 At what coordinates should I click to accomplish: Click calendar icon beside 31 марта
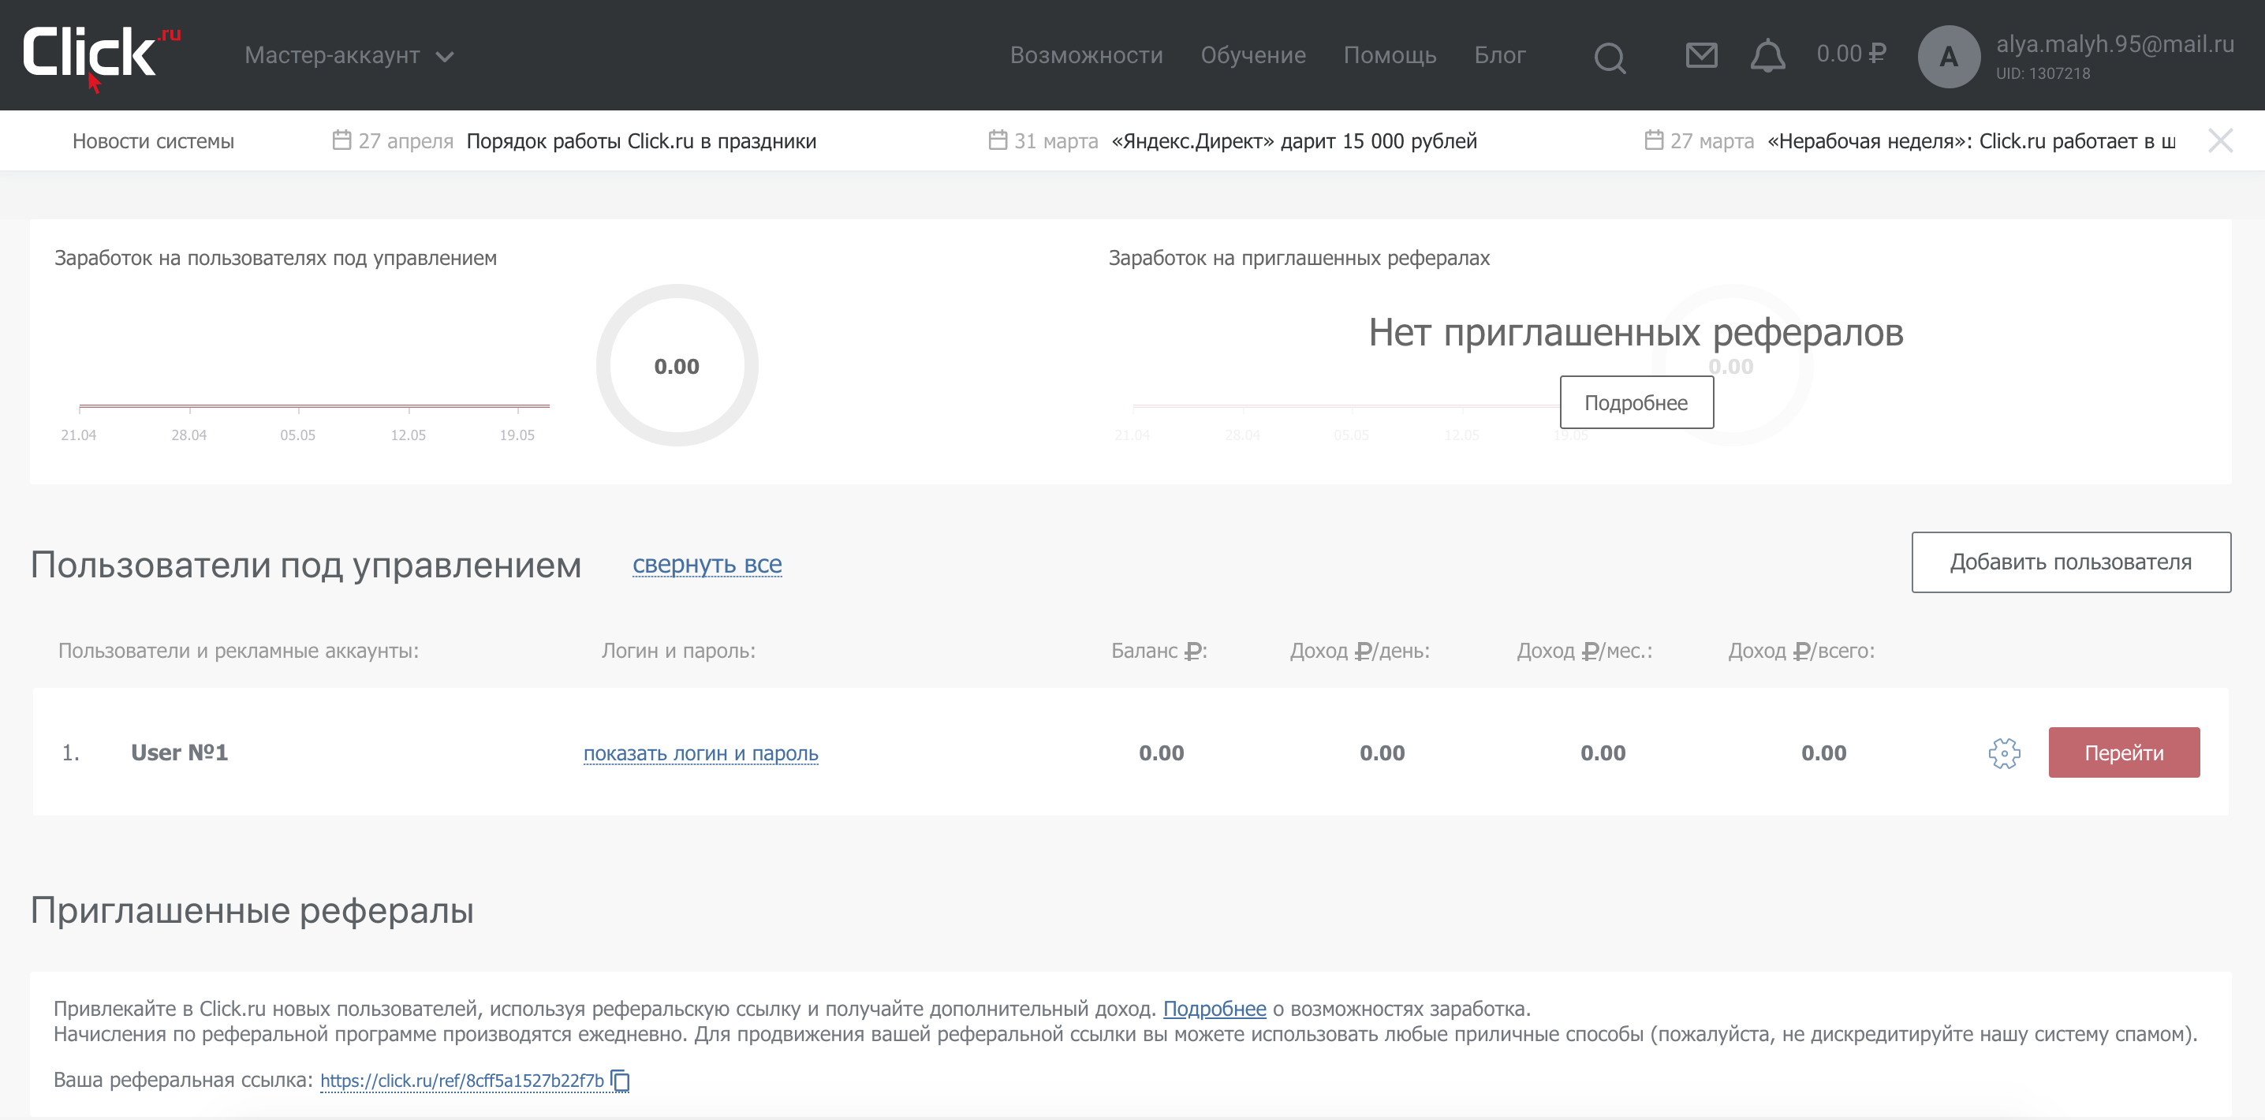tap(998, 140)
